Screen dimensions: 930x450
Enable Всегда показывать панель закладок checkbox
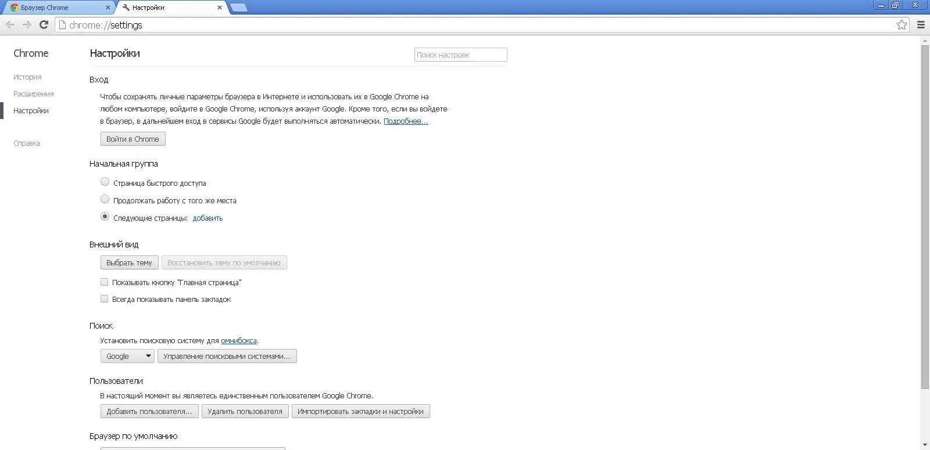[x=105, y=299]
